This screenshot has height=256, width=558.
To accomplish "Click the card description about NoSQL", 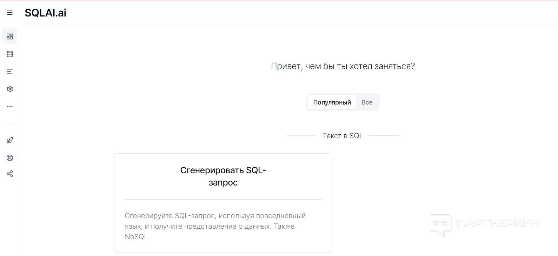I will pos(215,226).
